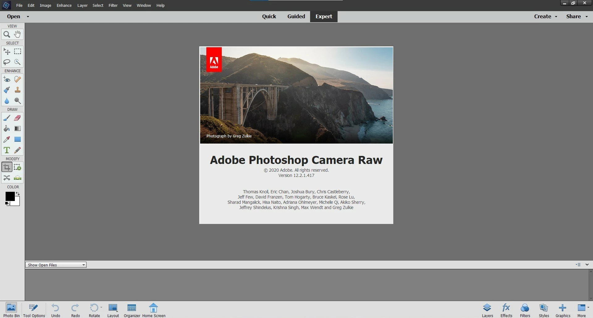Toggle the Effects panel
Image resolution: width=593 pixels, height=318 pixels.
pyautogui.click(x=506, y=310)
